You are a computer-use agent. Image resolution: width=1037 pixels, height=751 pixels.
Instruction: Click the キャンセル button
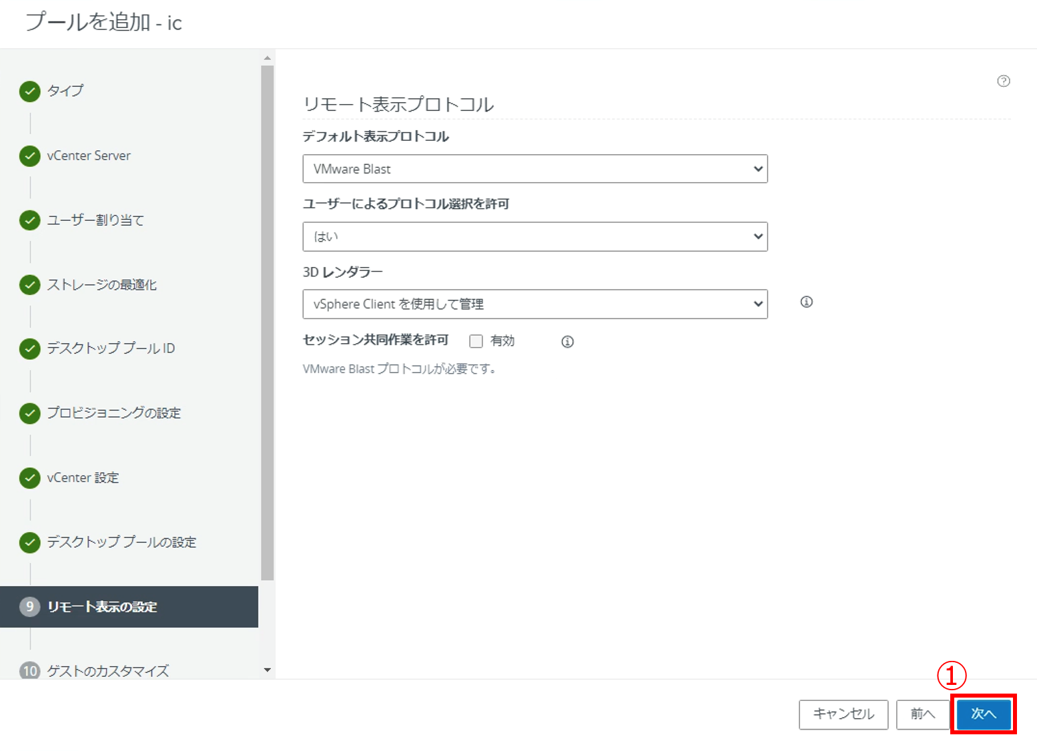(x=843, y=714)
